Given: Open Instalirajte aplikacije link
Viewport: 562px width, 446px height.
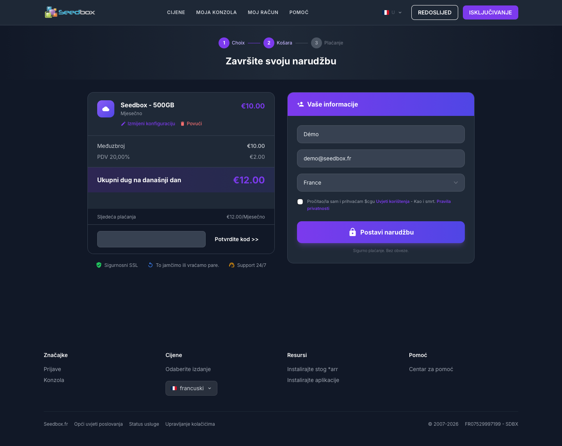Looking at the screenshot, I should [x=313, y=380].
